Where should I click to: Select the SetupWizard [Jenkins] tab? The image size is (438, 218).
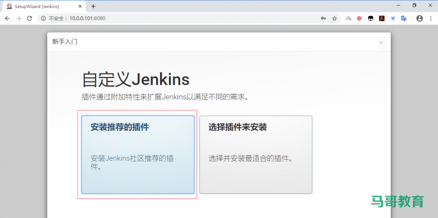coord(44,6)
